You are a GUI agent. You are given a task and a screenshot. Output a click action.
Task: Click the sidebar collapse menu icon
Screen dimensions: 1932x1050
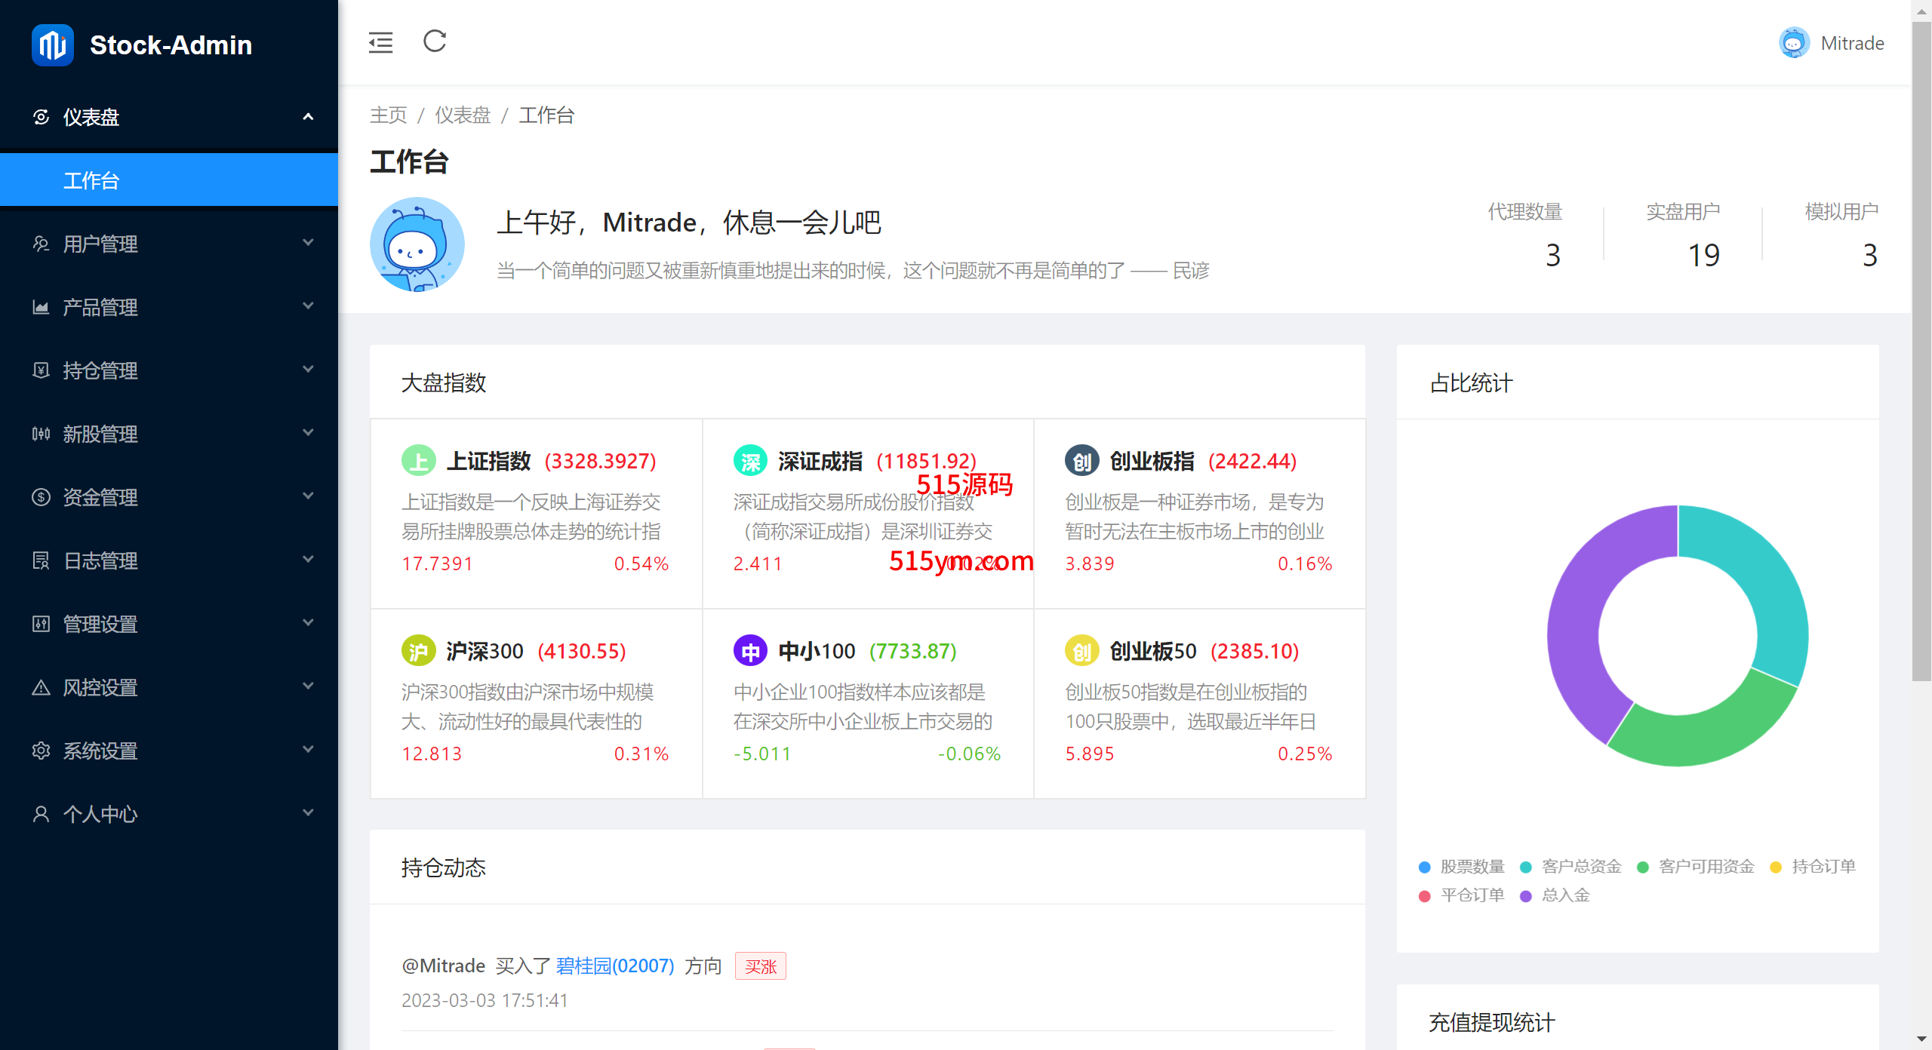pos(380,43)
